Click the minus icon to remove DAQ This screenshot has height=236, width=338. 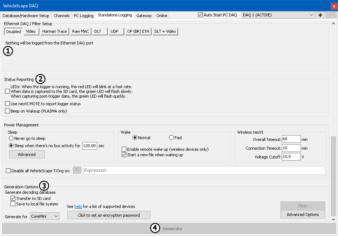coord(332,15)
